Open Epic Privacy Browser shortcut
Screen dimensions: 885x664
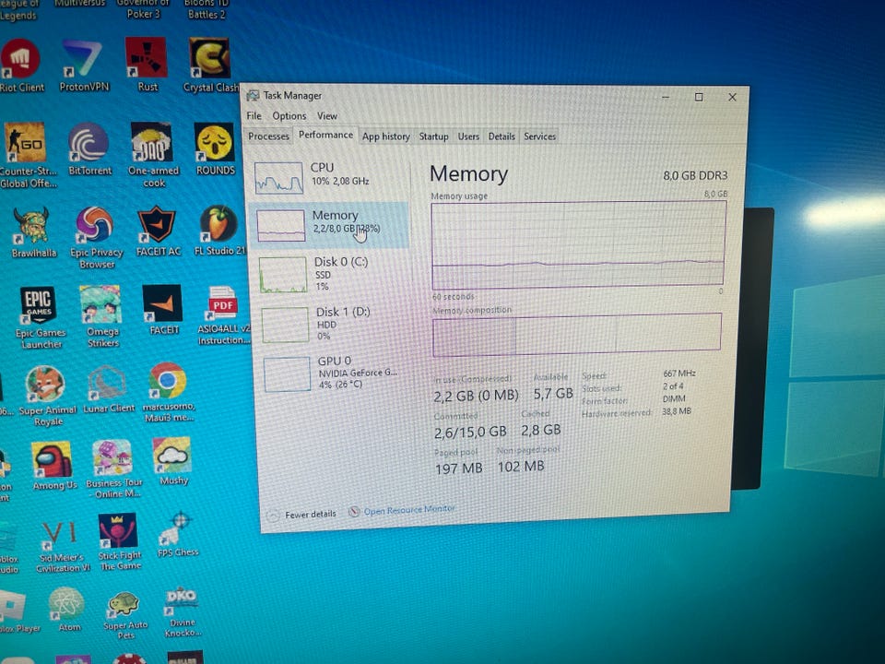pyautogui.click(x=96, y=237)
